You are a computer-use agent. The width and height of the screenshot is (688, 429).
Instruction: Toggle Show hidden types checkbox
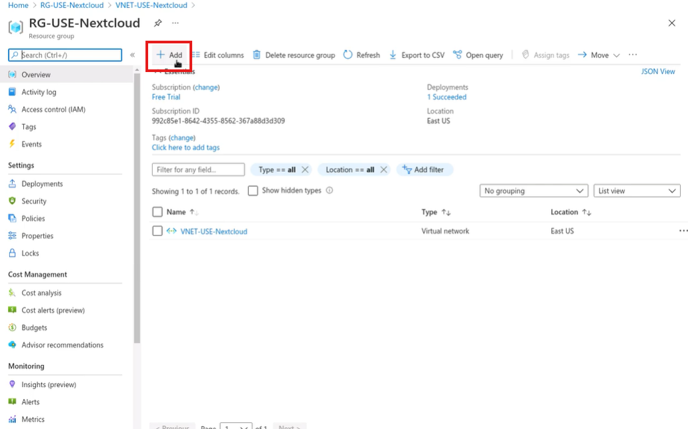[x=253, y=191]
